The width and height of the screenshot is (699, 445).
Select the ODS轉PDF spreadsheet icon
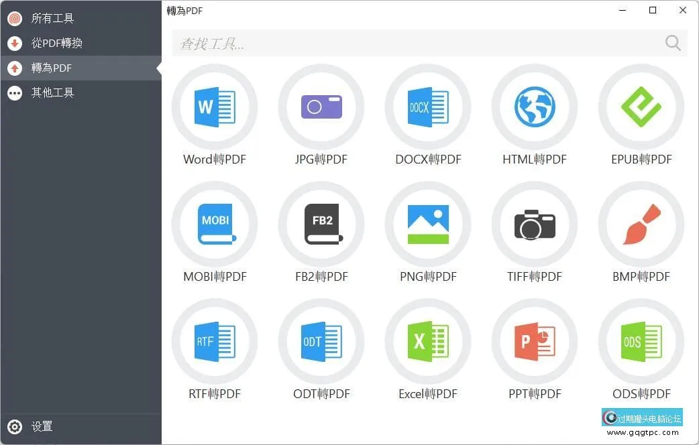pyautogui.click(x=641, y=341)
